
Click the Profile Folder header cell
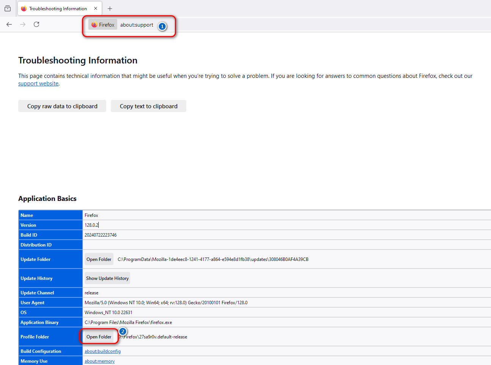click(50, 337)
